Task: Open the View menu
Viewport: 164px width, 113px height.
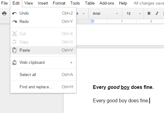Action: (x=29, y=3)
